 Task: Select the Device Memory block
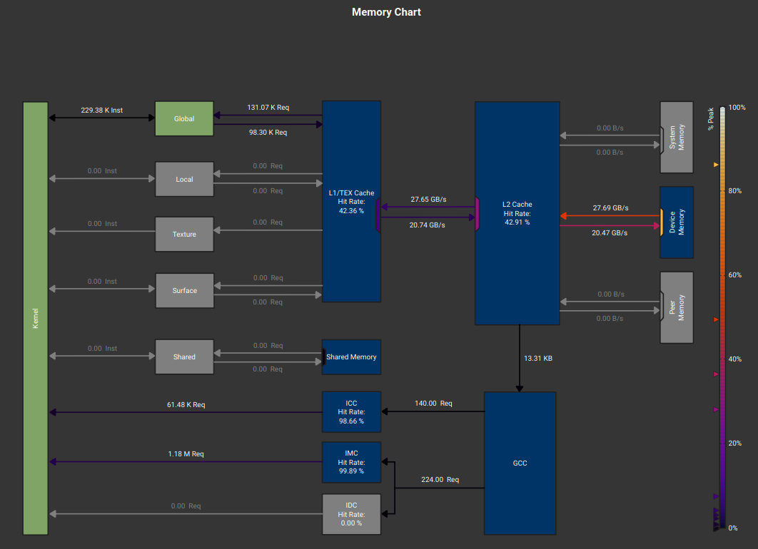tap(677, 222)
